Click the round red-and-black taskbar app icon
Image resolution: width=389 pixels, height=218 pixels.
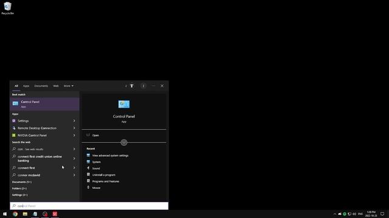coord(45,214)
